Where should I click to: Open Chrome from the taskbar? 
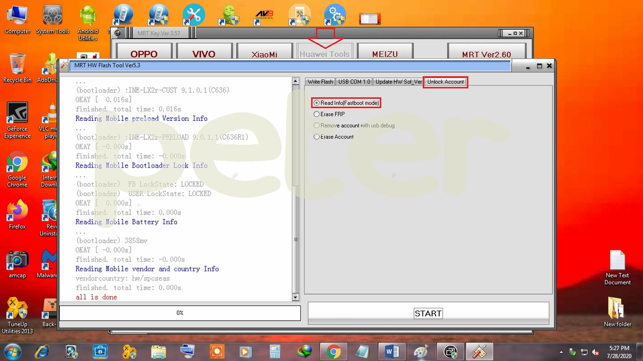click(x=333, y=351)
